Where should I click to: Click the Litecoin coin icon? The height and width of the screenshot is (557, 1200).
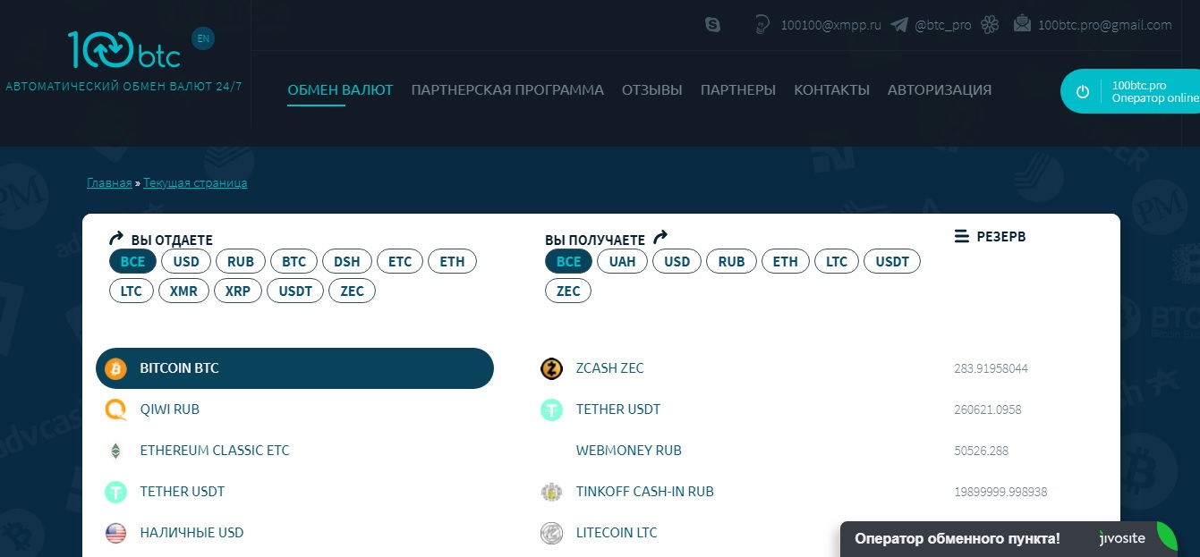point(551,533)
